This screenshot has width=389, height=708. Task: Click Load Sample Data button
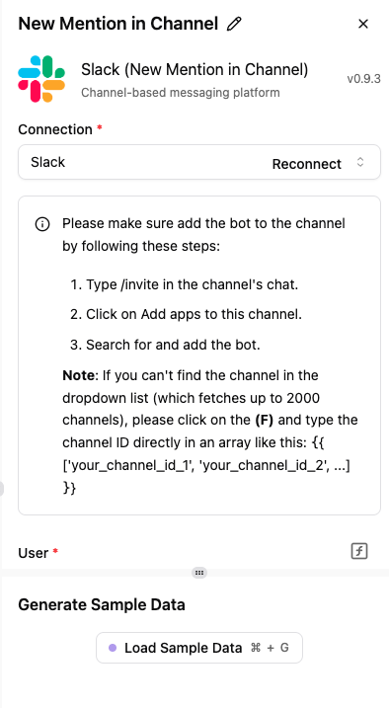[x=199, y=648]
